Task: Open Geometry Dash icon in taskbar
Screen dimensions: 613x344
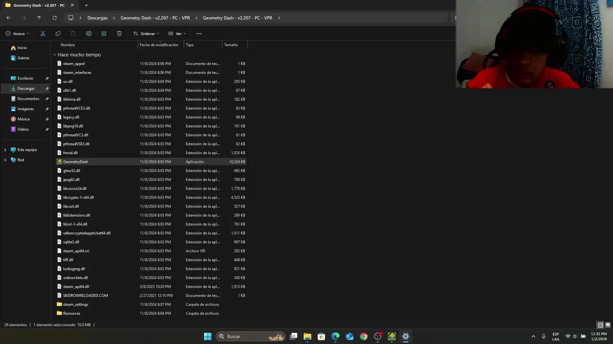Action: pyautogui.click(x=392, y=336)
